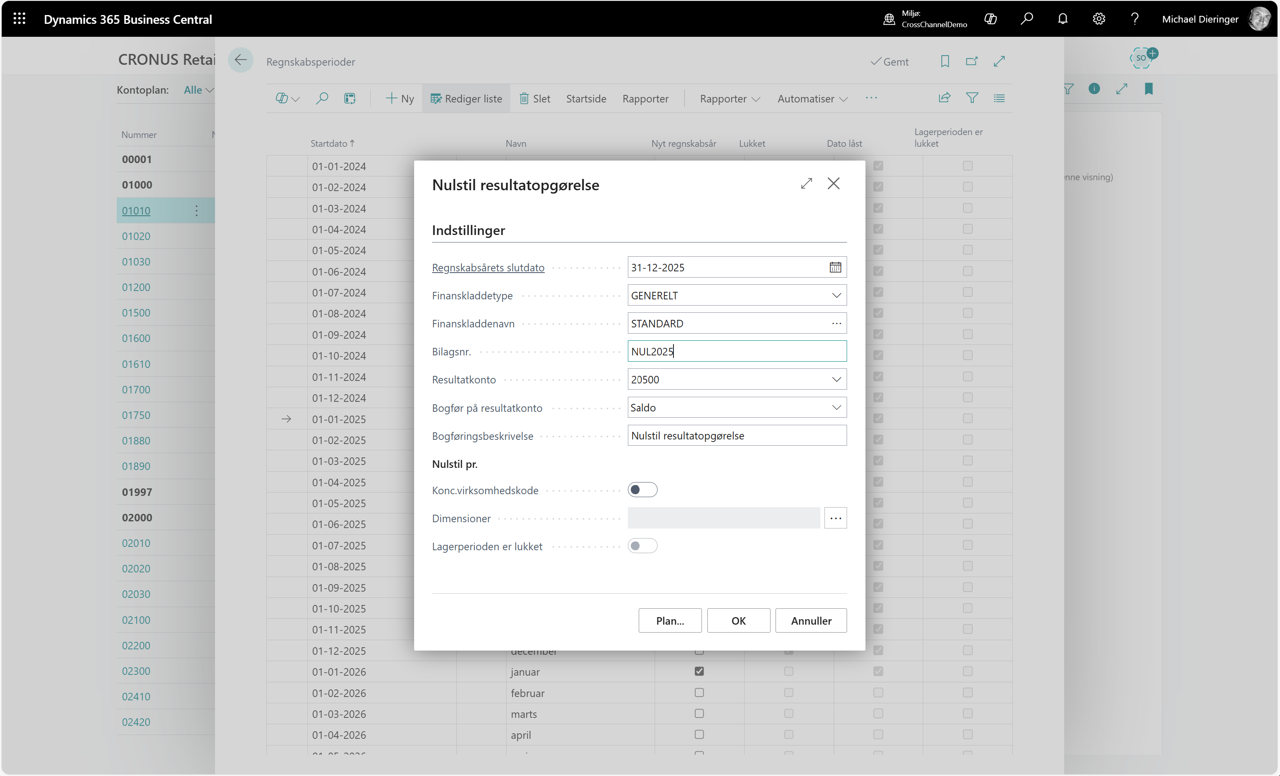The width and height of the screenshot is (1280, 776).
Task: Open the Dimensioner ellipsis lookup
Action: click(835, 518)
